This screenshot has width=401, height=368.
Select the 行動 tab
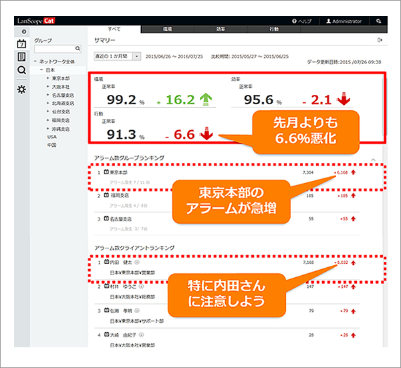[x=274, y=30]
